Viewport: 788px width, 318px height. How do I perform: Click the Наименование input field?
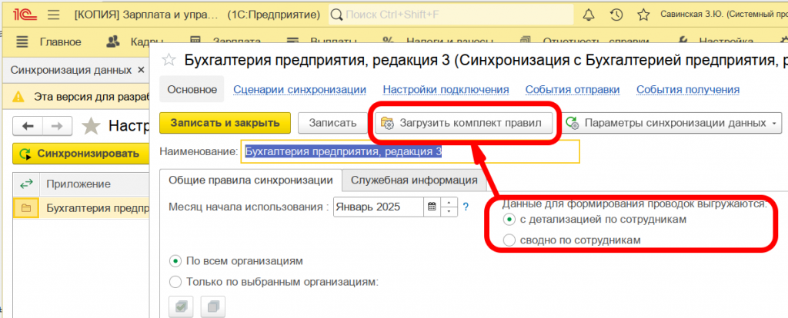(410, 151)
